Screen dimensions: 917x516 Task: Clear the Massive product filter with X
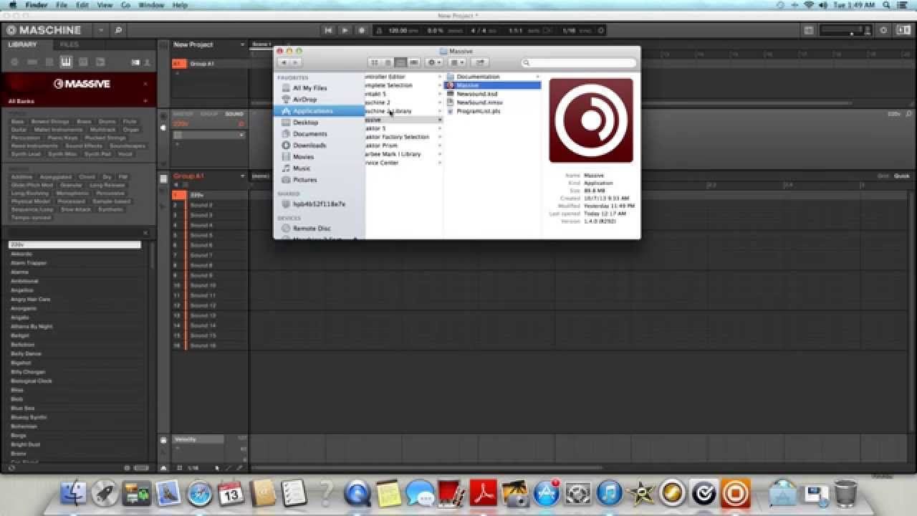[145, 84]
